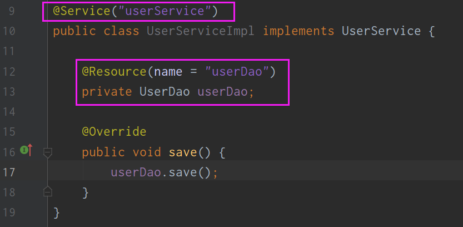Image resolution: width=463 pixels, height=227 pixels.
Task: Click the UserService interface name
Action: 381,31
